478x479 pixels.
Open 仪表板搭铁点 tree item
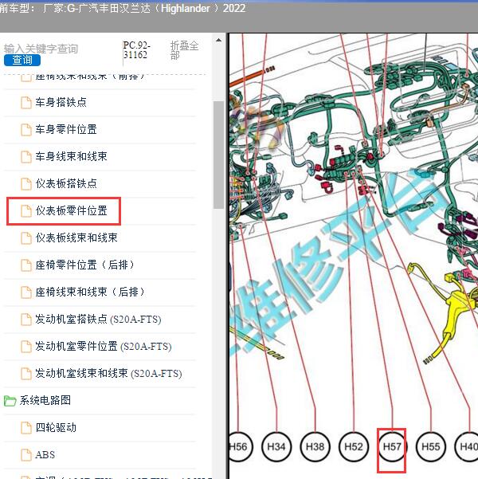(66, 183)
